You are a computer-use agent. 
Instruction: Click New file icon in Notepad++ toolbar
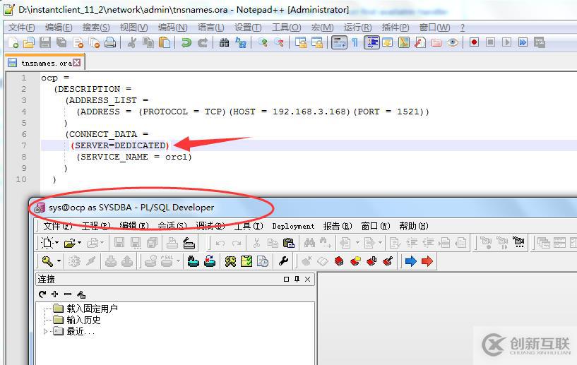[x=13, y=42]
